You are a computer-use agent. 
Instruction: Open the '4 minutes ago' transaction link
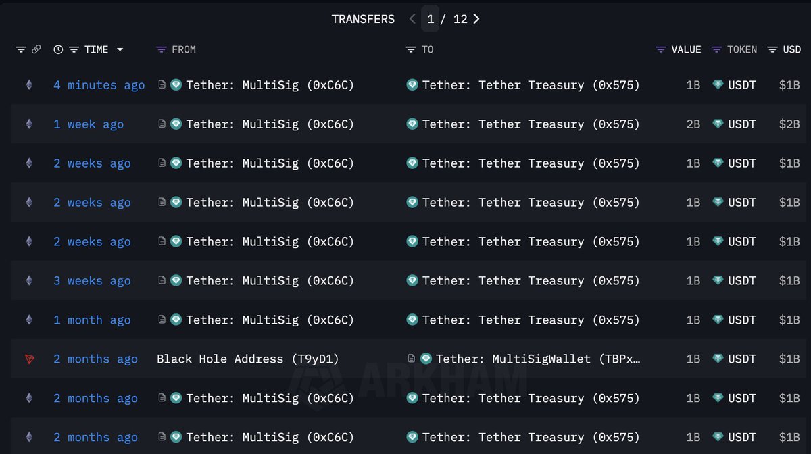[x=99, y=84]
